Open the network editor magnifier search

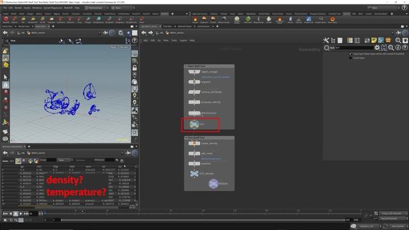398,40
